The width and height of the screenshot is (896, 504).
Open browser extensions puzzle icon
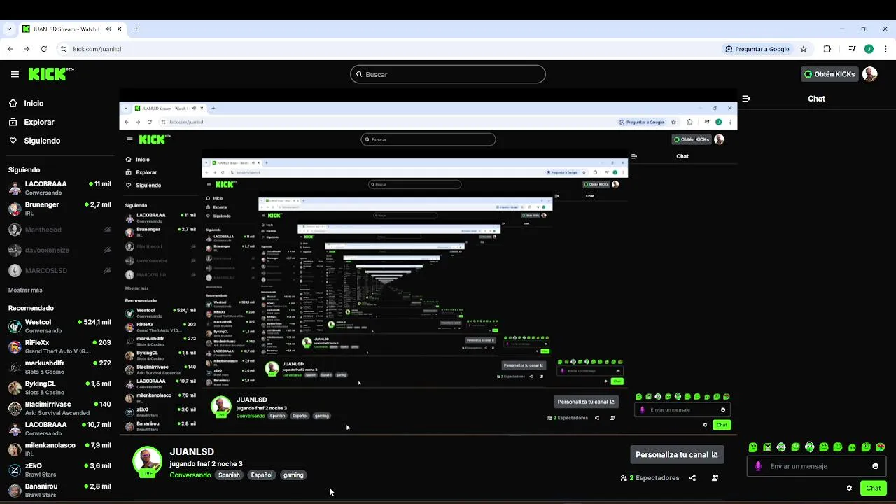(827, 49)
